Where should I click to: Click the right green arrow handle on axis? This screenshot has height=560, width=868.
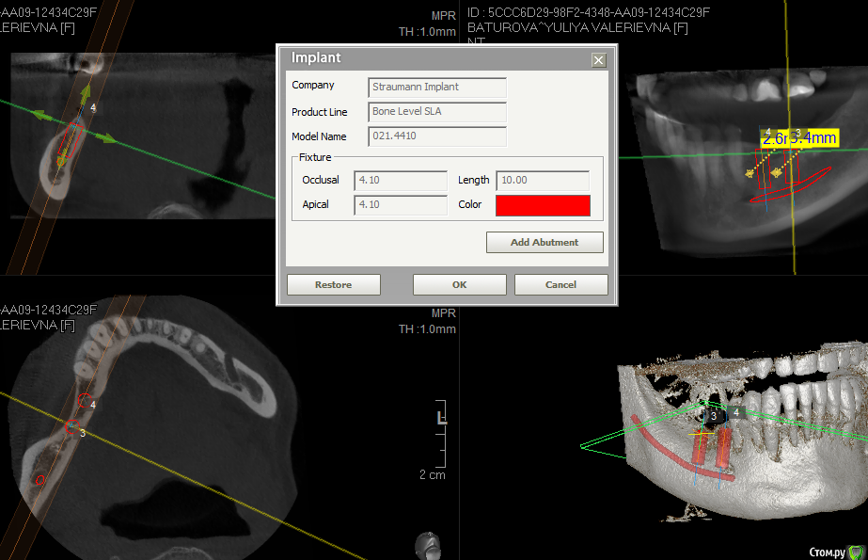point(107,139)
